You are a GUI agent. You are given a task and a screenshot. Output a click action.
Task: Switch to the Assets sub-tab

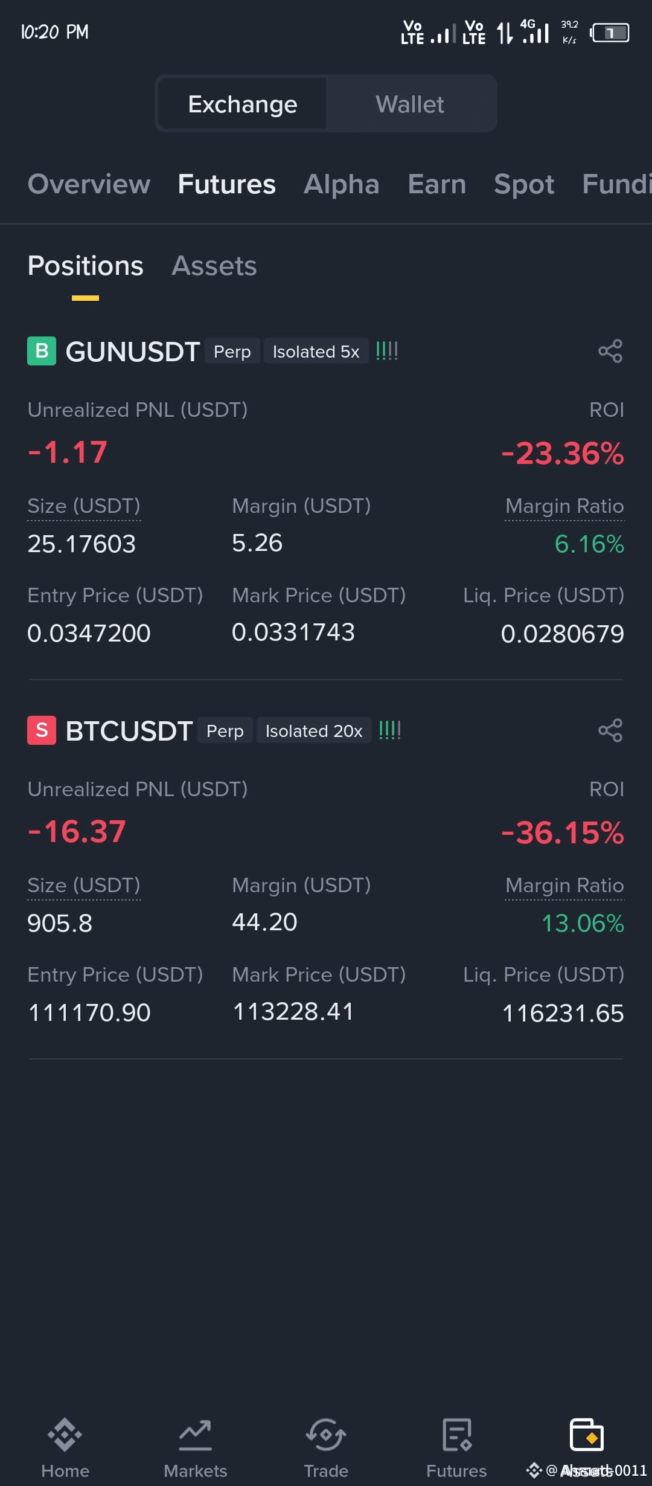(x=214, y=266)
